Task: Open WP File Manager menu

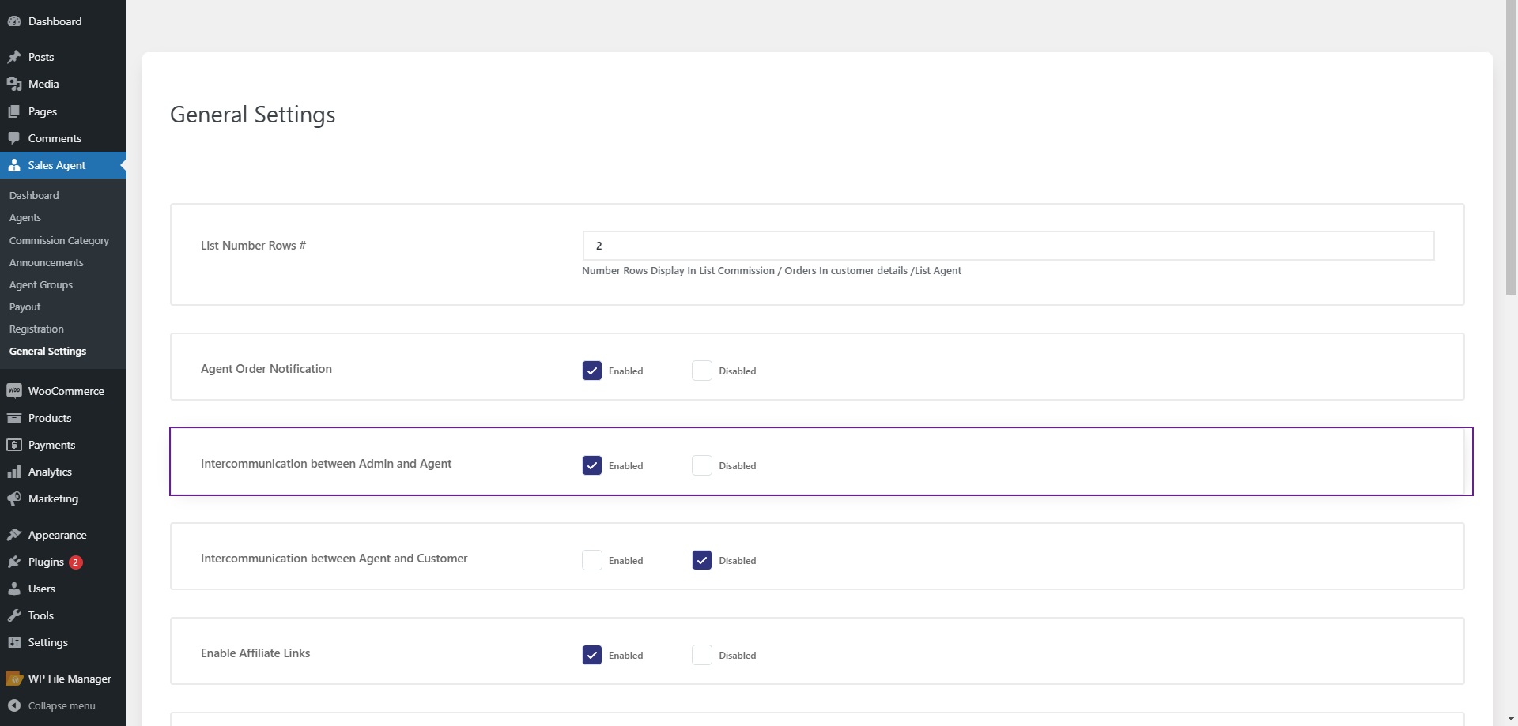Action: (x=63, y=679)
